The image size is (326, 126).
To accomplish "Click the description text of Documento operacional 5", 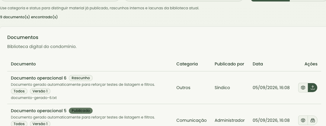I will pyautogui.click(x=83, y=117).
